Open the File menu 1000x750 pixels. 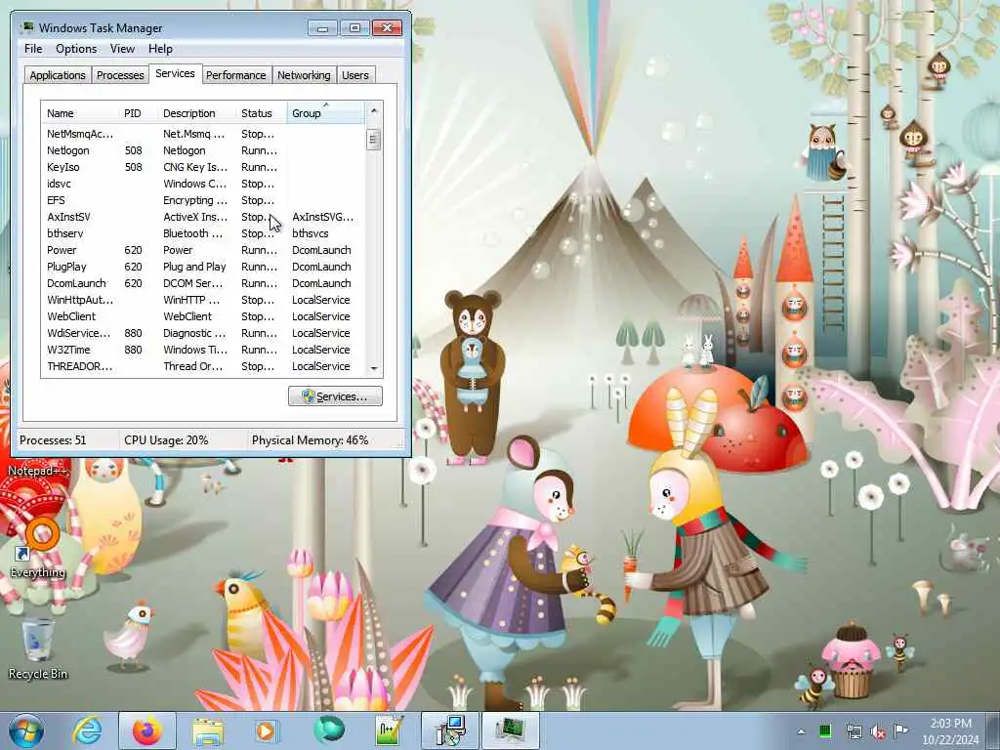[x=33, y=49]
